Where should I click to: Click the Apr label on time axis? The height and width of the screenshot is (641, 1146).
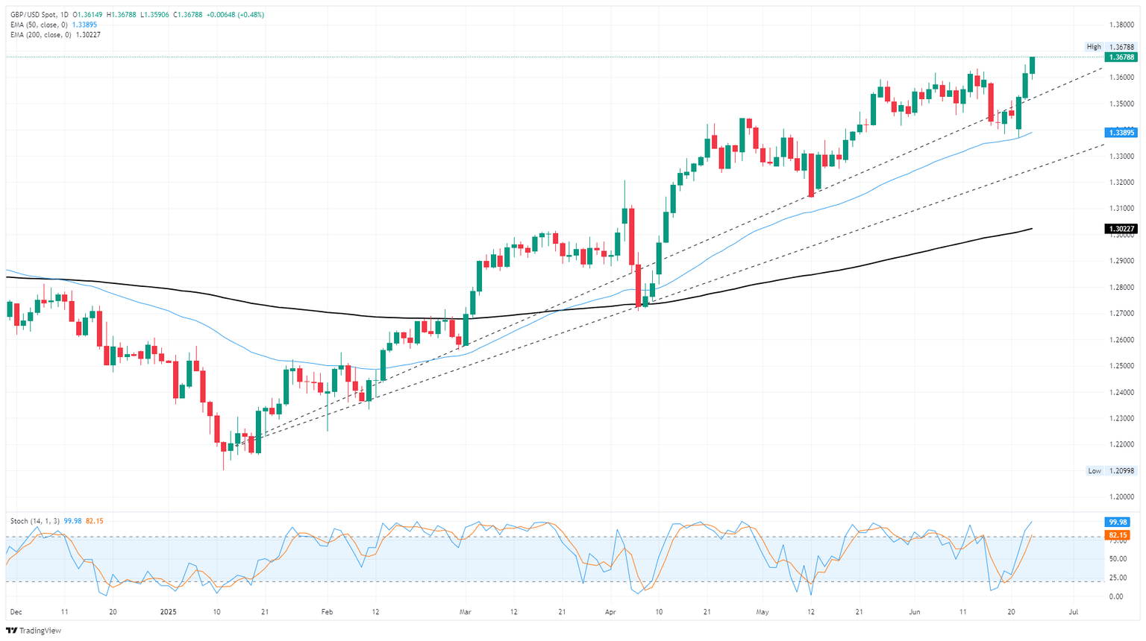tap(610, 612)
